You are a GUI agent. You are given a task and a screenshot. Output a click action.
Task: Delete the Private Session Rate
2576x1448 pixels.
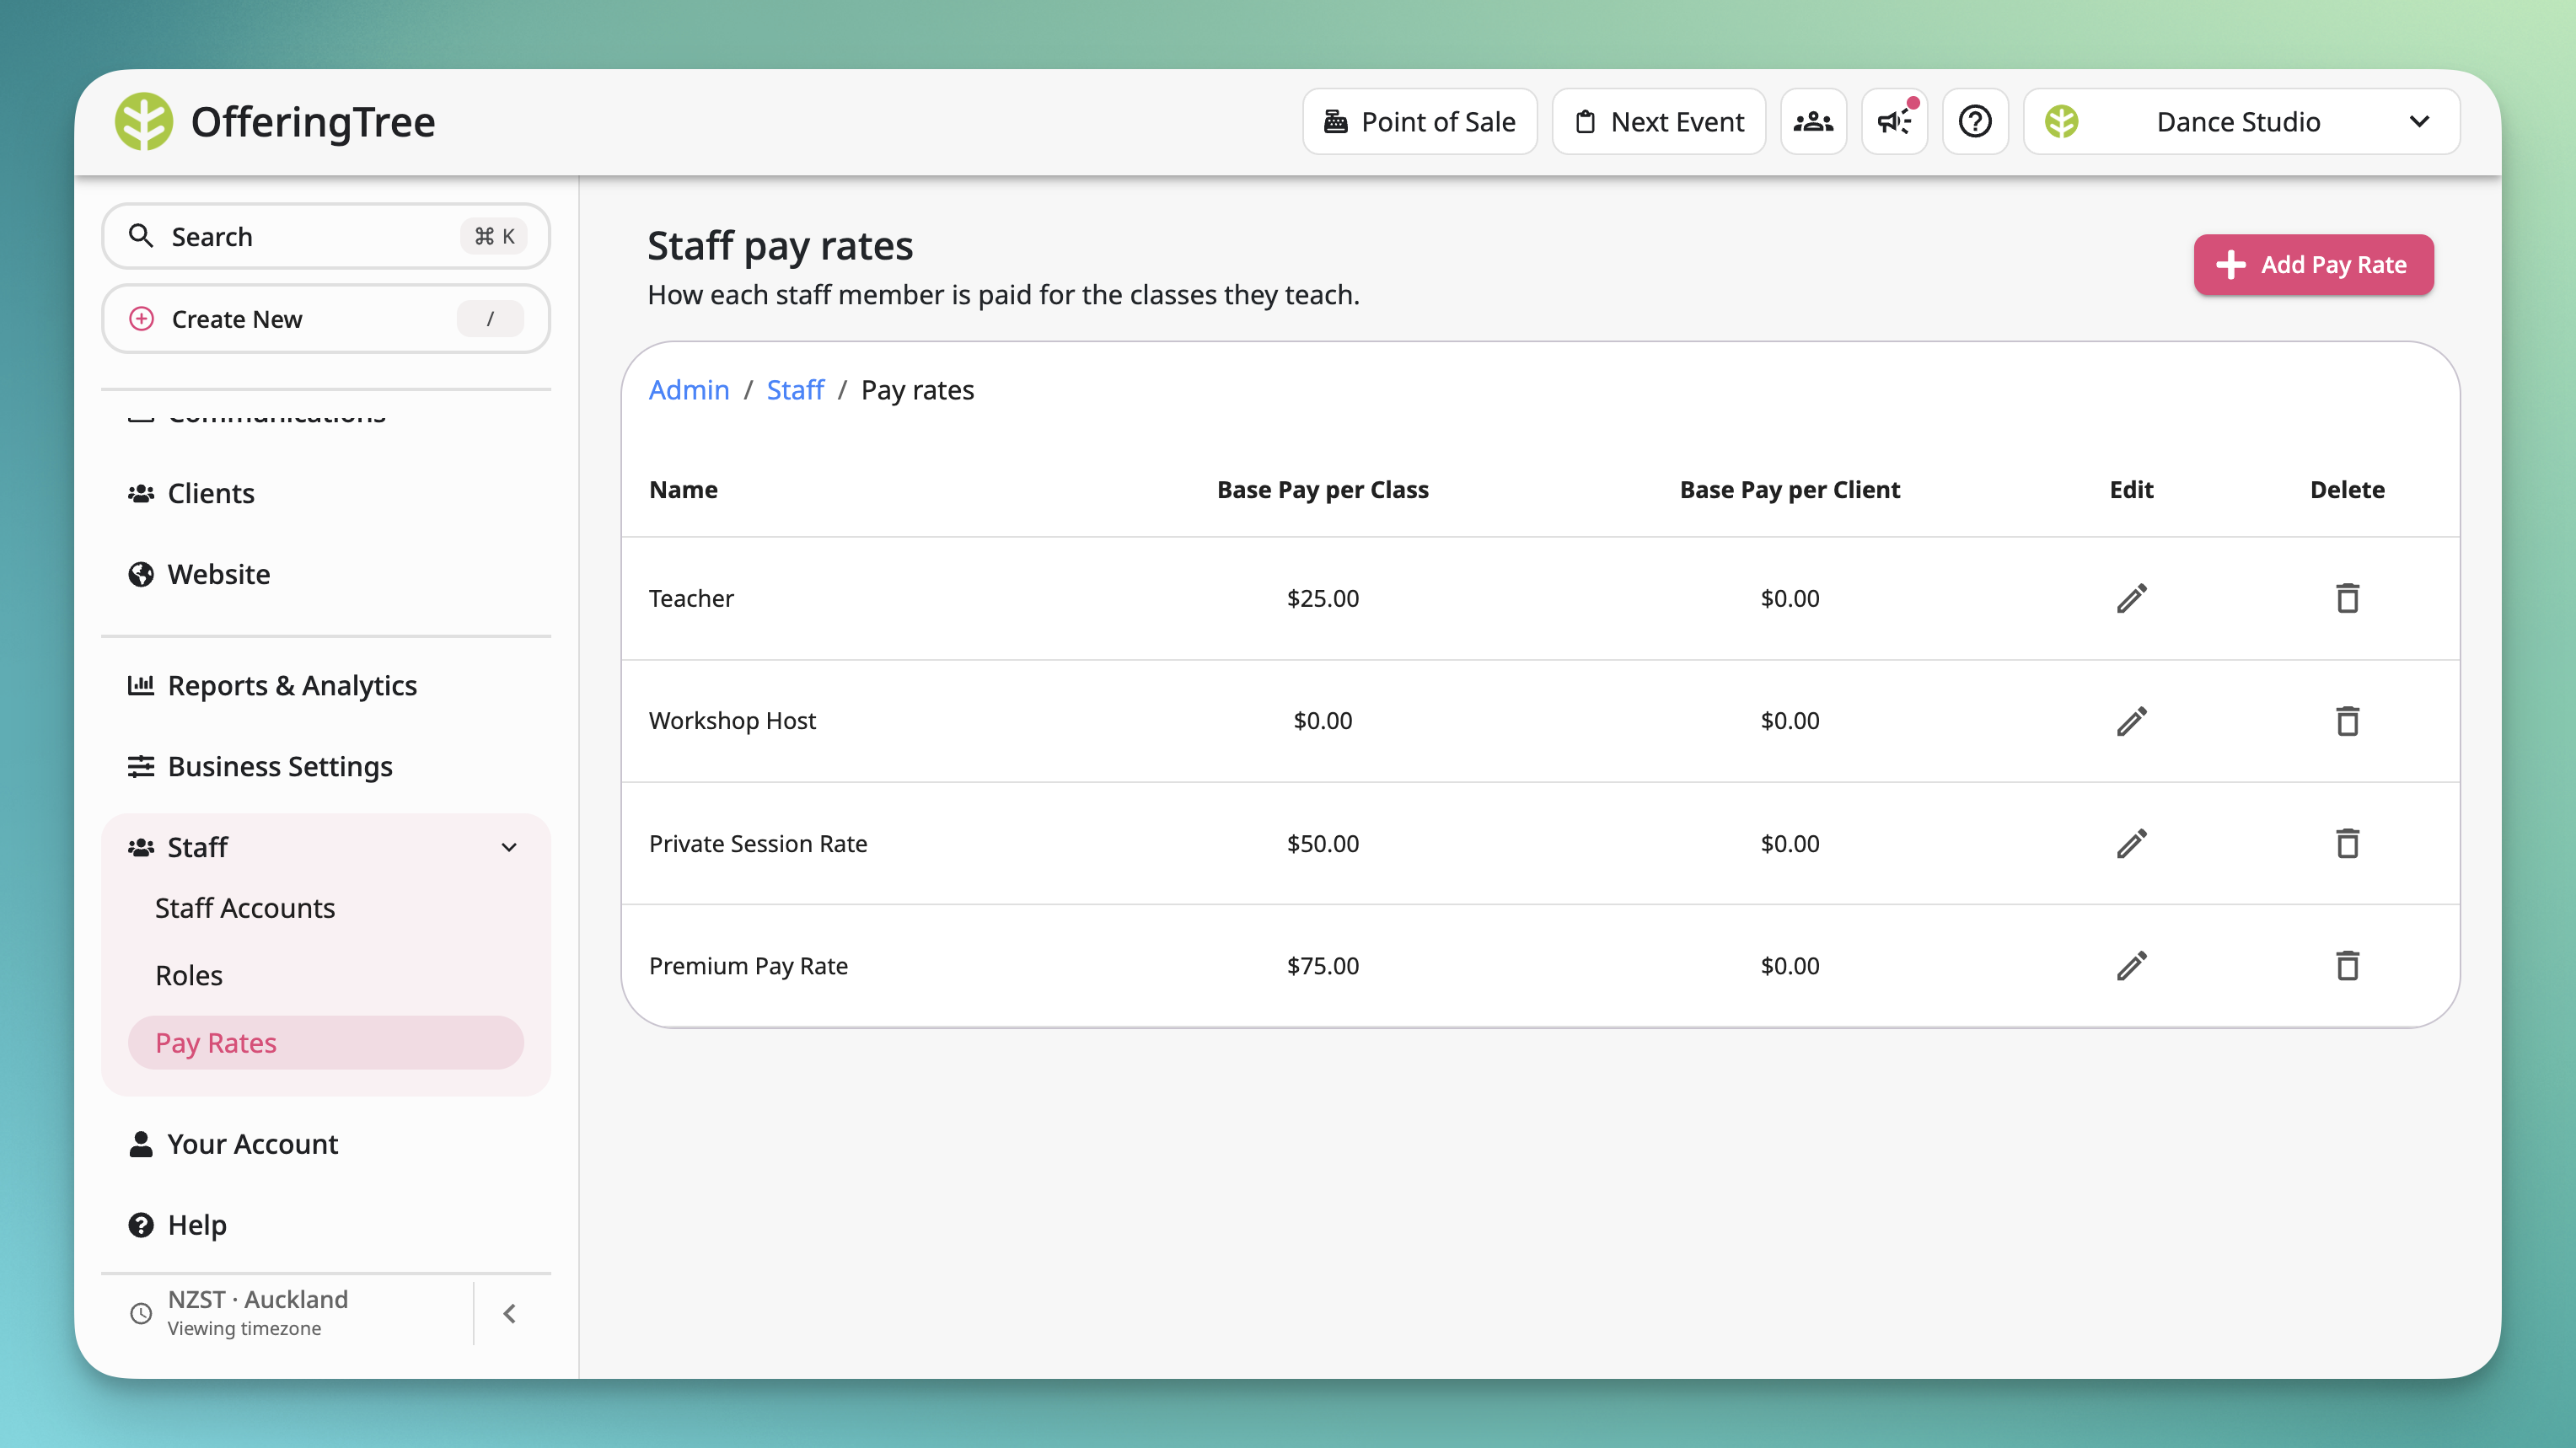2347,843
